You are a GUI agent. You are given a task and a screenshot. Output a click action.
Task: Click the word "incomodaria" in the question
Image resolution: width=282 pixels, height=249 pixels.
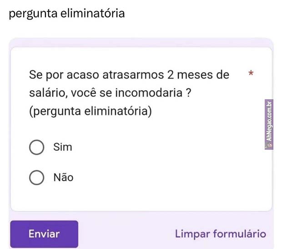tap(155, 93)
